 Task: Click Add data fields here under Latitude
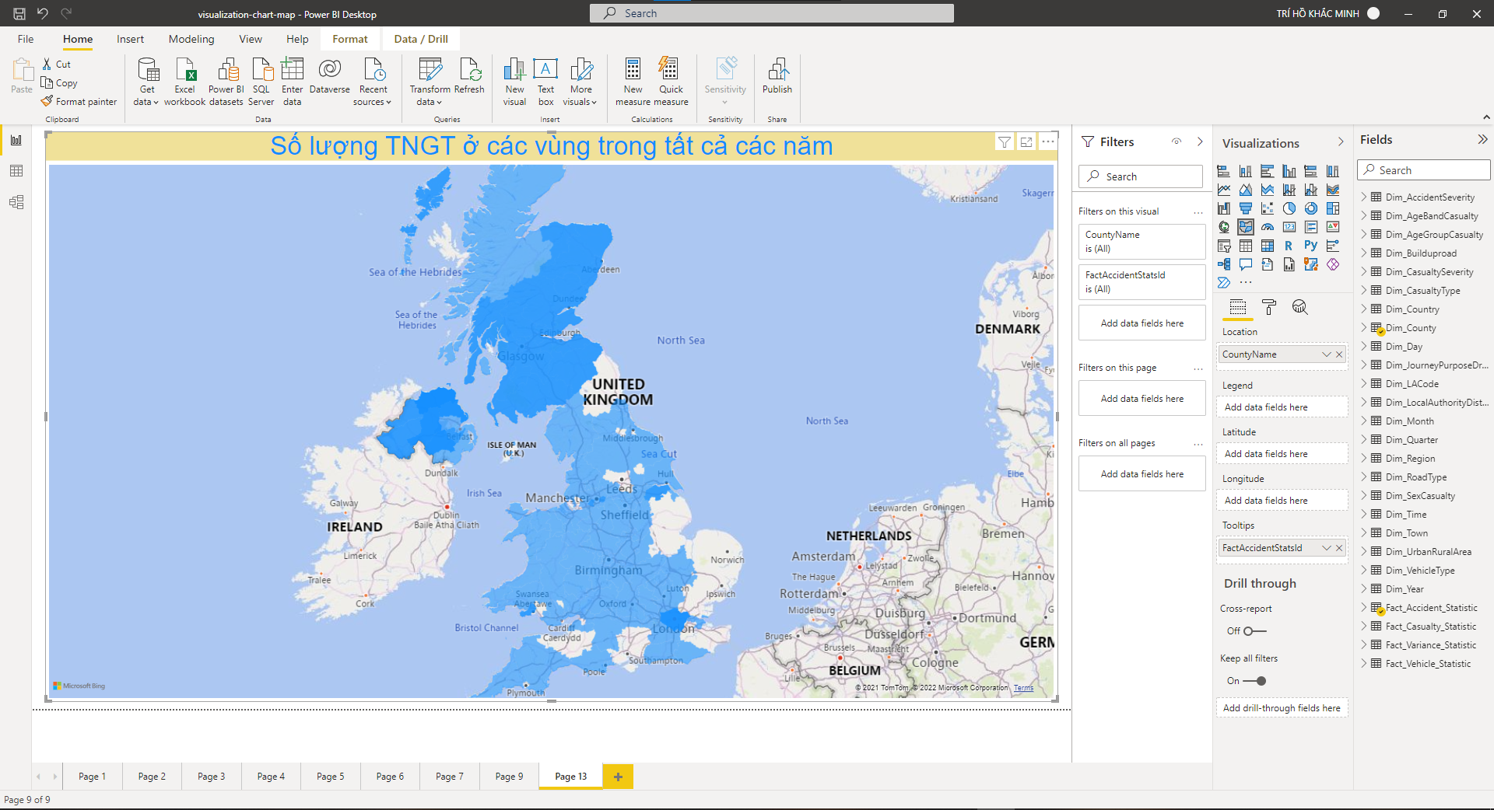click(x=1282, y=454)
